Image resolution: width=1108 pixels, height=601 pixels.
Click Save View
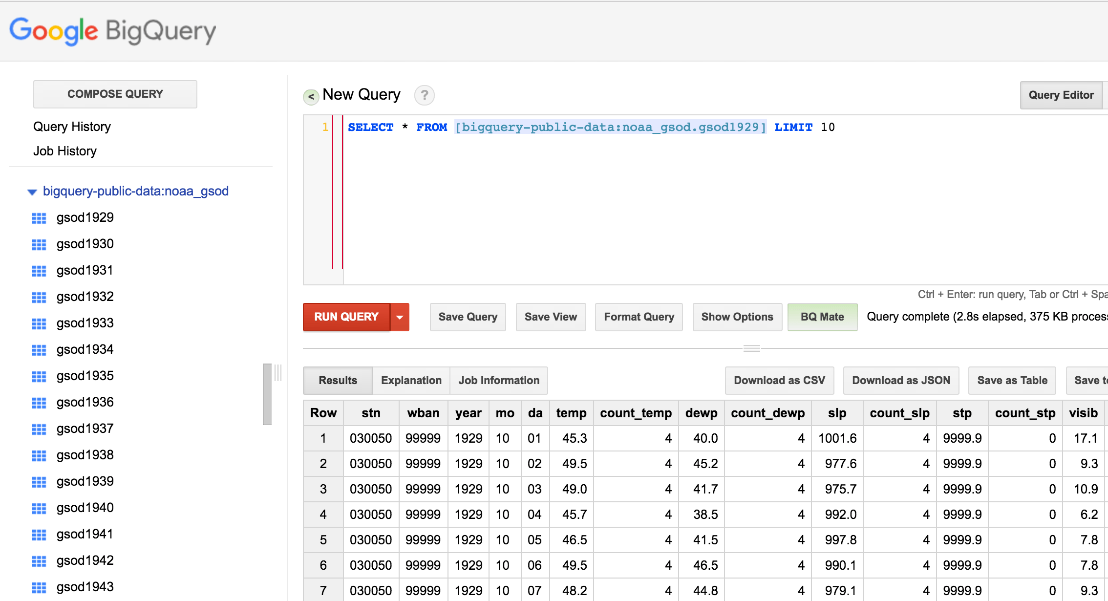(551, 317)
